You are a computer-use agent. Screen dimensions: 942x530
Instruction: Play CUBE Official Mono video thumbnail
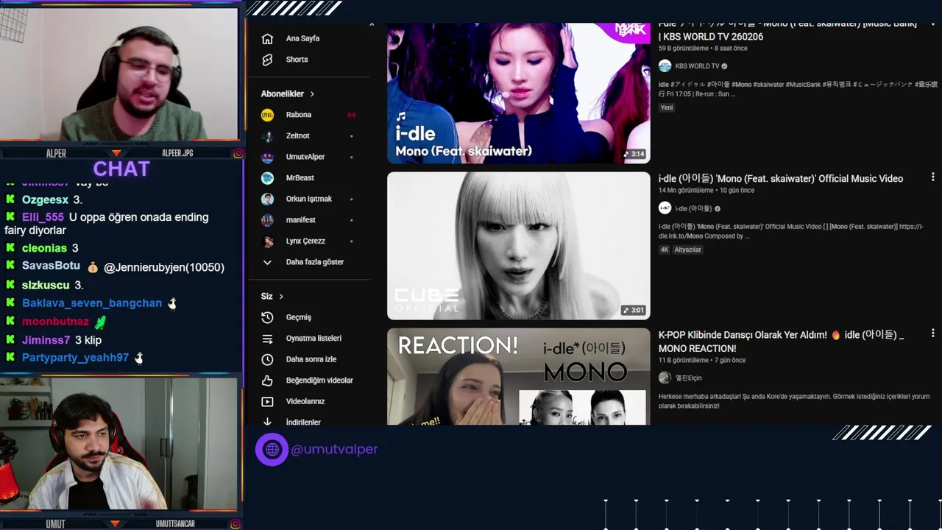(519, 246)
